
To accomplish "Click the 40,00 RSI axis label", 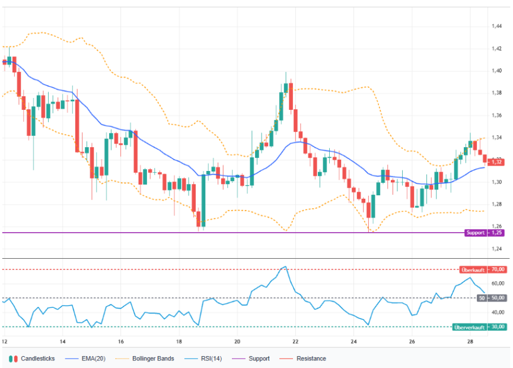I will click(x=498, y=312).
